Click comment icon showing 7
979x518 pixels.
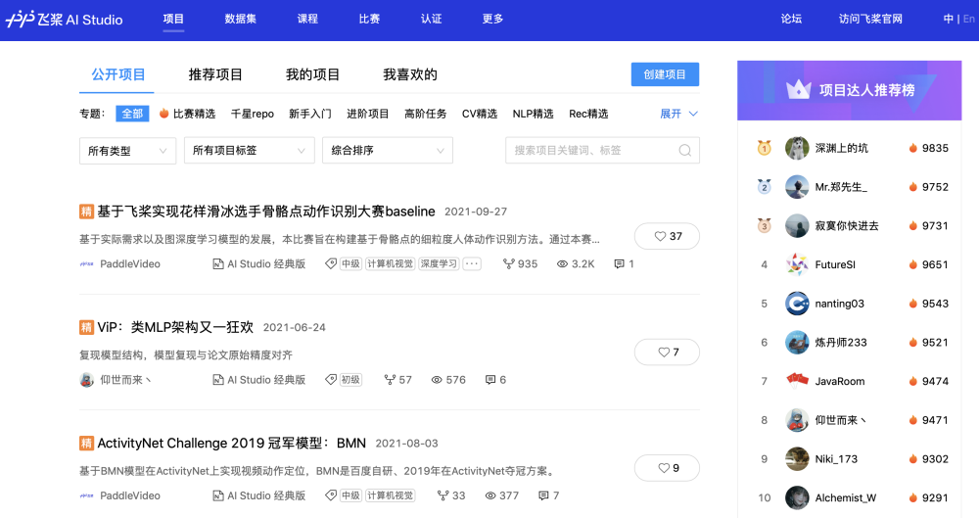click(x=543, y=495)
